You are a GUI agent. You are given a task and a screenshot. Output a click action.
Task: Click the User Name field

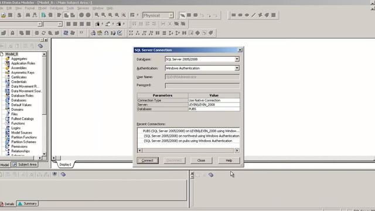pyautogui.click(x=202, y=77)
